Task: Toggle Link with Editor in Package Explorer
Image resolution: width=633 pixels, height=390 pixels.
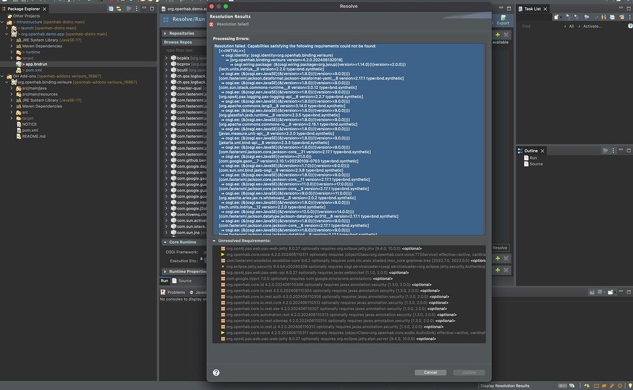Action: tap(119, 9)
